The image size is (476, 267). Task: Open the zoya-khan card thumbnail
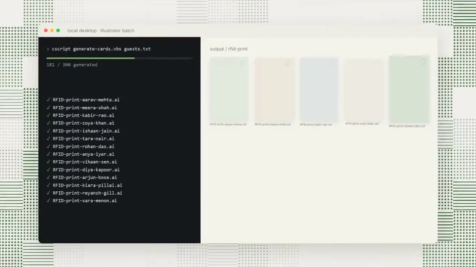(x=363, y=90)
